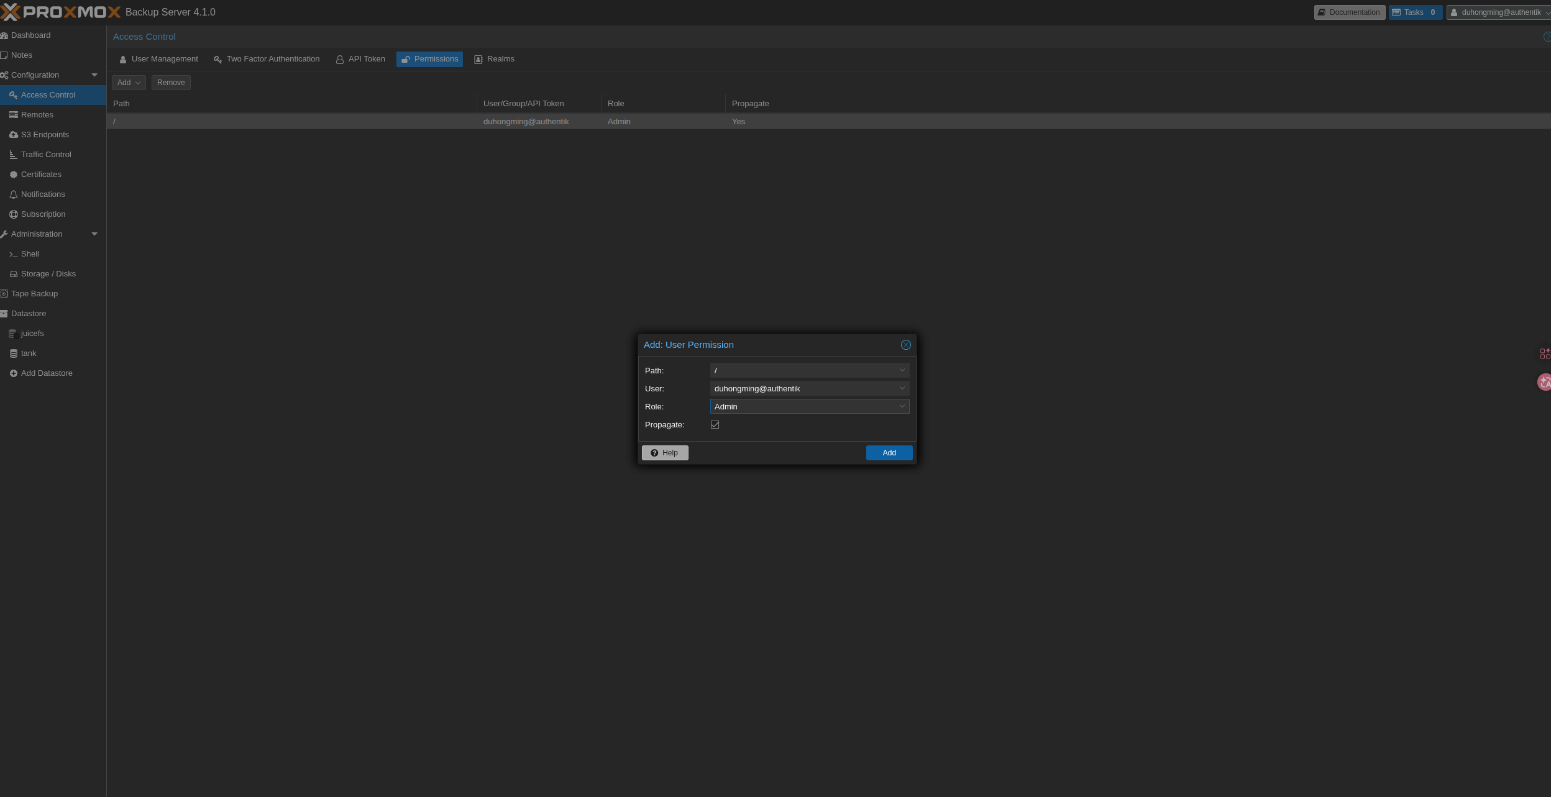The image size is (1551, 797).
Task: Click the S3 Endpoints cloud icon
Action: (14, 135)
